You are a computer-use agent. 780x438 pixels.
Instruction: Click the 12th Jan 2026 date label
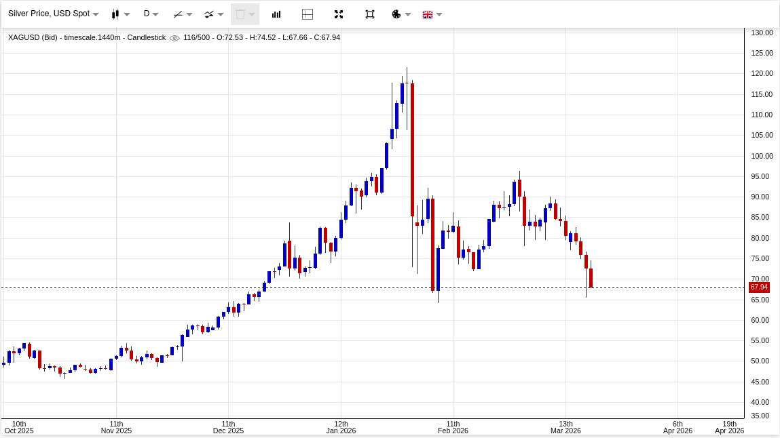coord(341,427)
